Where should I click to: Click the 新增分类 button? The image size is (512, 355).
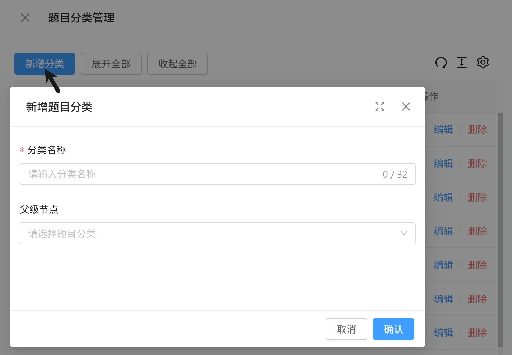coord(44,64)
